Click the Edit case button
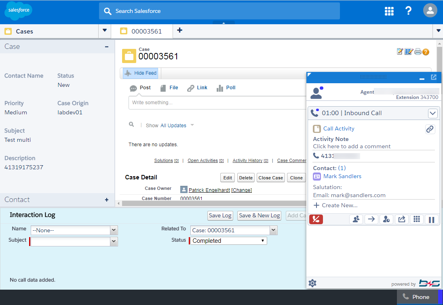 [228, 178]
